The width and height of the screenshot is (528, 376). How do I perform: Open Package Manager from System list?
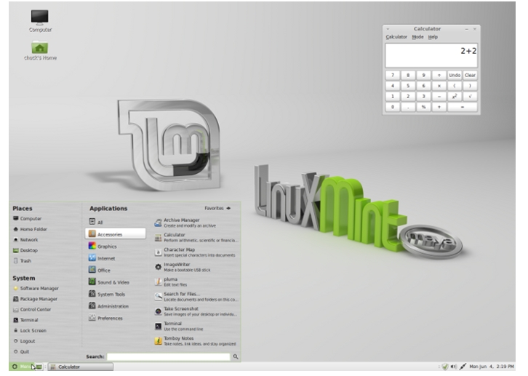click(35, 299)
